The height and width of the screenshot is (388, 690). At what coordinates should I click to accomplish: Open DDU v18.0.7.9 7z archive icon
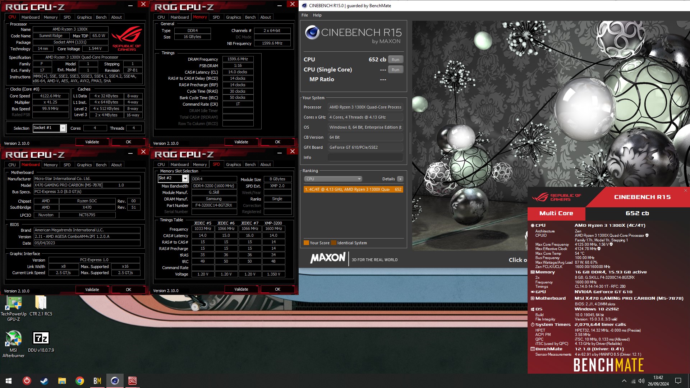point(41,342)
